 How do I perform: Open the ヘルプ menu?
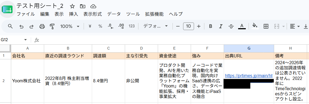176,14
